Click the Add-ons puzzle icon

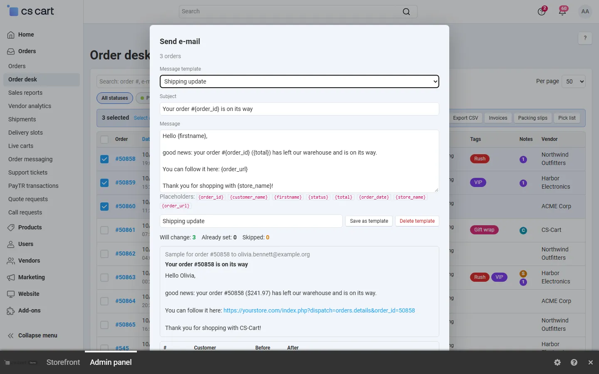click(x=11, y=311)
